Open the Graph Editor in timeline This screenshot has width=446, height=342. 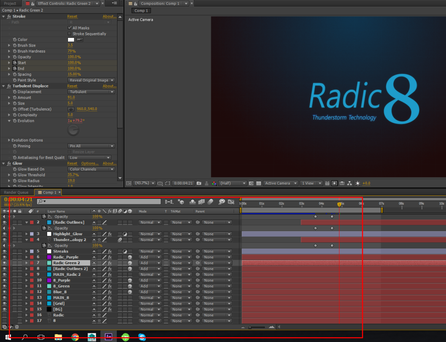(231, 202)
